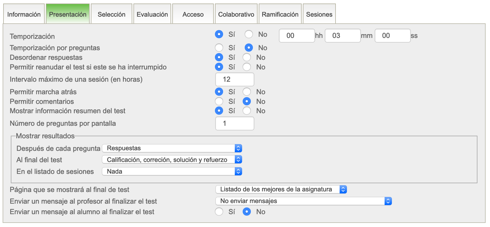Screen dimensions: 490x227
Task: Click the Intervalo máximo de una sesión field
Action: [234, 79]
